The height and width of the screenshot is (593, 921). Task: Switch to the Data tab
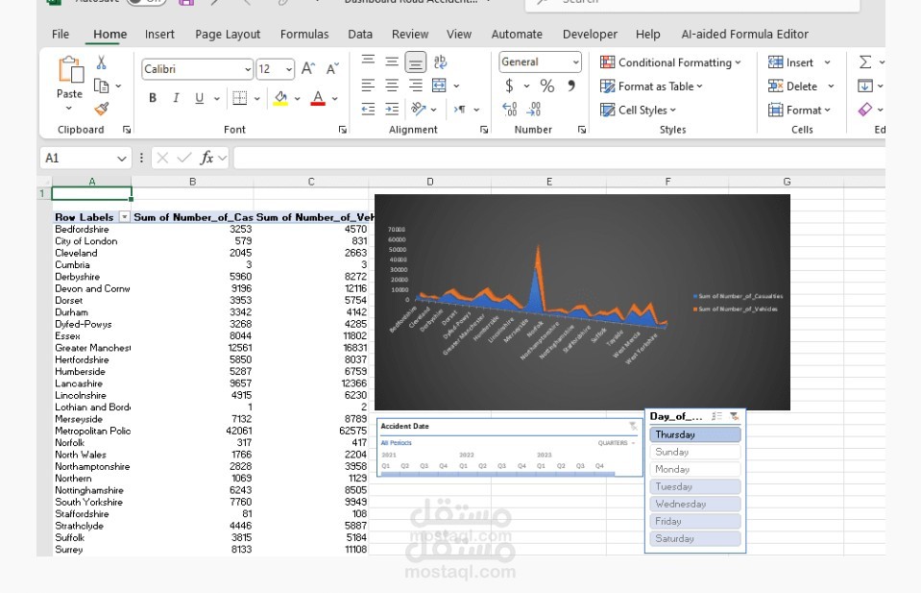pos(360,34)
